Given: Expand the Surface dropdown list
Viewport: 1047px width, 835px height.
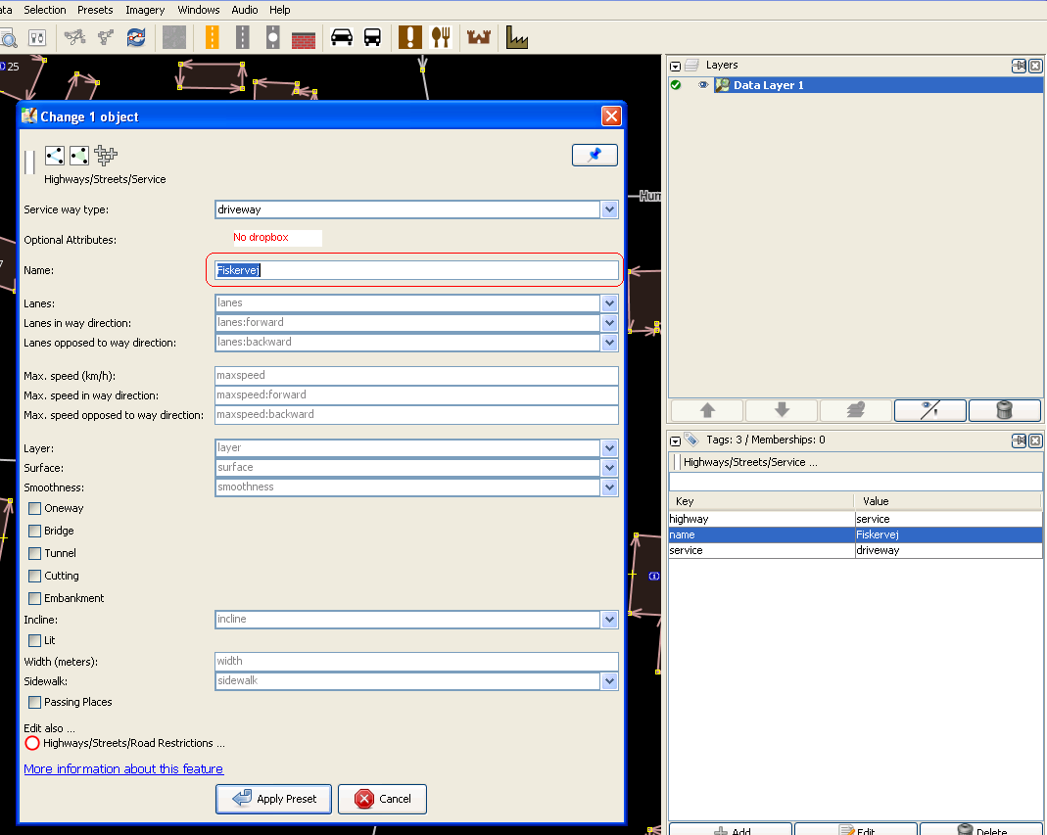Looking at the screenshot, I should coord(609,467).
